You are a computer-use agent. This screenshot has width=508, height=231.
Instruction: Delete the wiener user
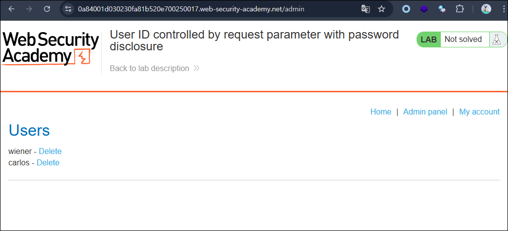(x=50, y=151)
